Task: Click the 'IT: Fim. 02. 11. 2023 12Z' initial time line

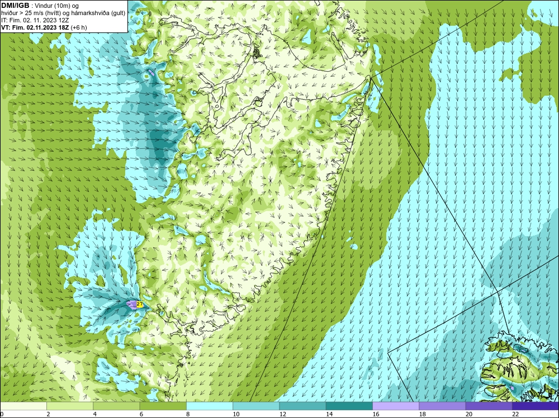Action: 35,20
